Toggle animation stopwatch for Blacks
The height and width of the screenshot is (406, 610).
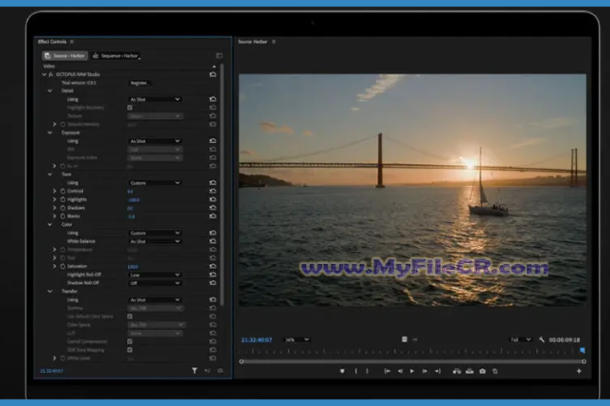point(63,216)
